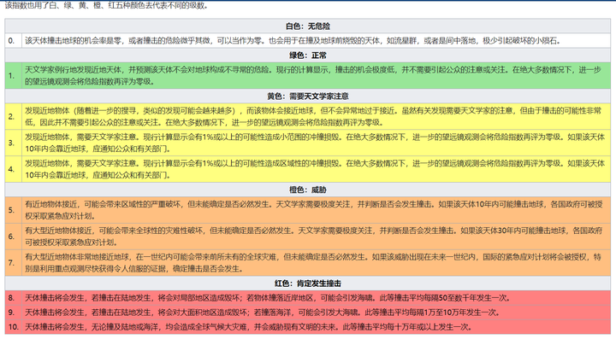Screen dimensions: 616x339
Task: Select the level number '8.' red cell
Action: (14, 298)
